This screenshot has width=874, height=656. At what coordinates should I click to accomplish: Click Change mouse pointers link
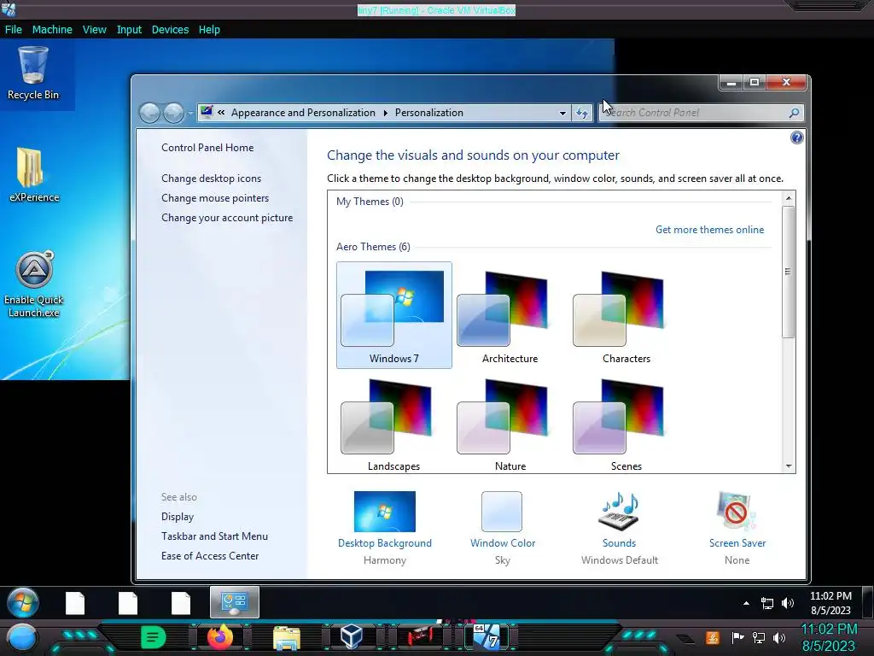215,198
